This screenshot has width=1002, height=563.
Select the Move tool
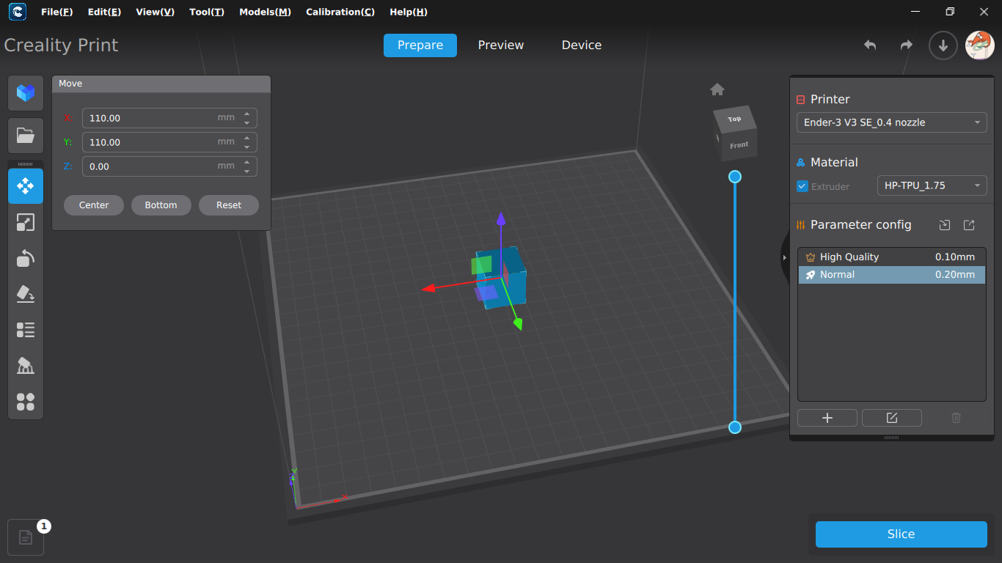pyautogui.click(x=26, y=186)
